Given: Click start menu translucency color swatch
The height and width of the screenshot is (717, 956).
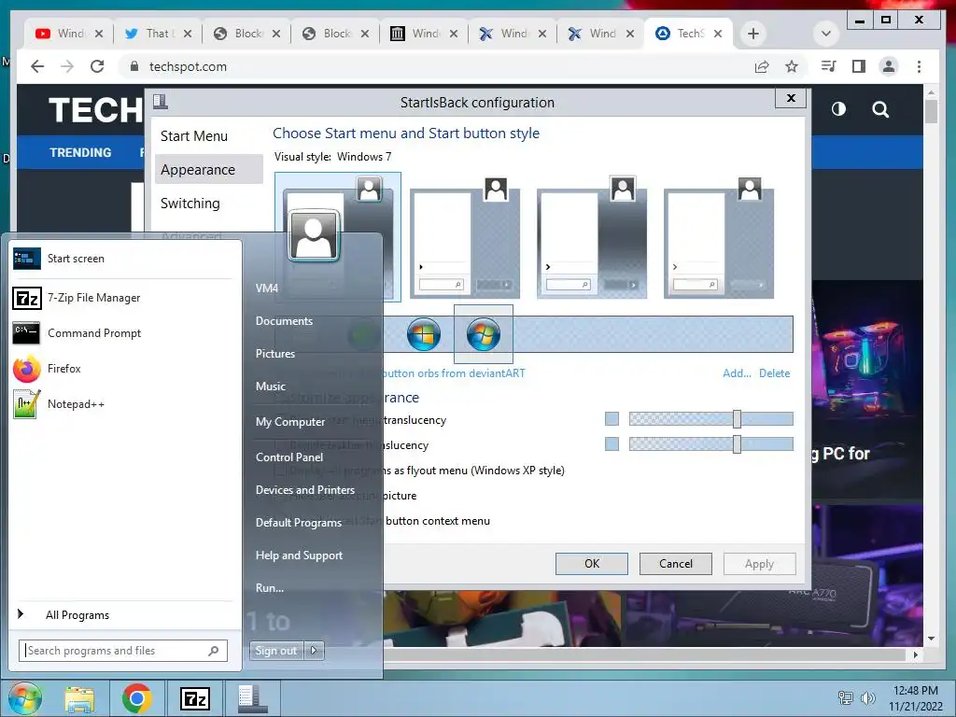Looking at the screenshot, I should click(612, 419).
